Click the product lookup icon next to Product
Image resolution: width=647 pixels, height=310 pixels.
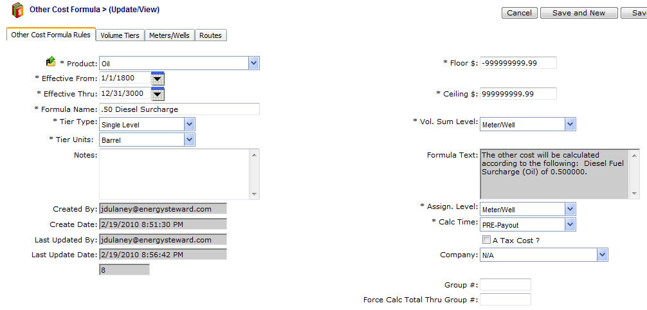51,62
